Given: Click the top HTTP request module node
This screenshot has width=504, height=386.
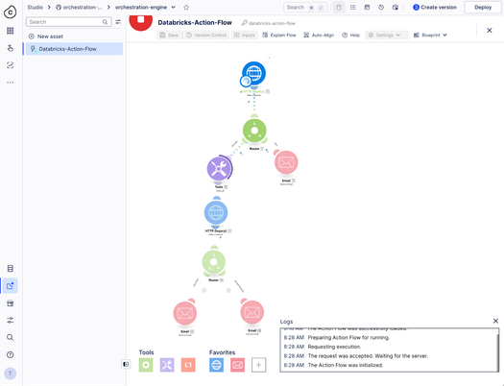Looking at the screenshot, I should [x=254, y=73].
